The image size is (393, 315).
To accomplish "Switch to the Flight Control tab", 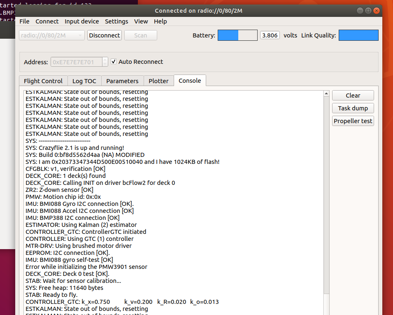I will click(43, 81).
